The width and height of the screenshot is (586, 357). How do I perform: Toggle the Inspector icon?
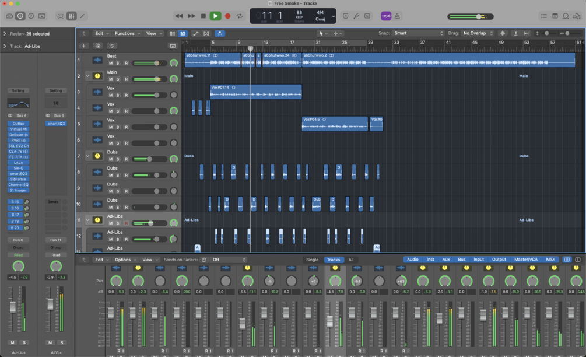[20, 16]
